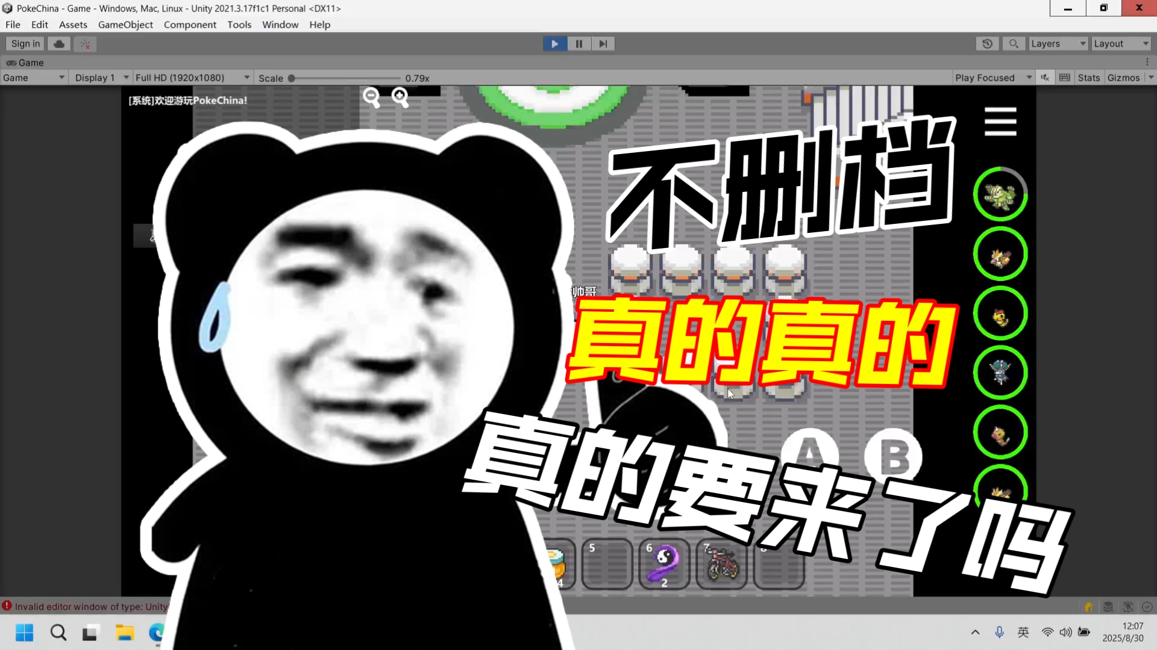
Task: Zoom in with the in-game plus magnifier
Action: pos(400,97)
